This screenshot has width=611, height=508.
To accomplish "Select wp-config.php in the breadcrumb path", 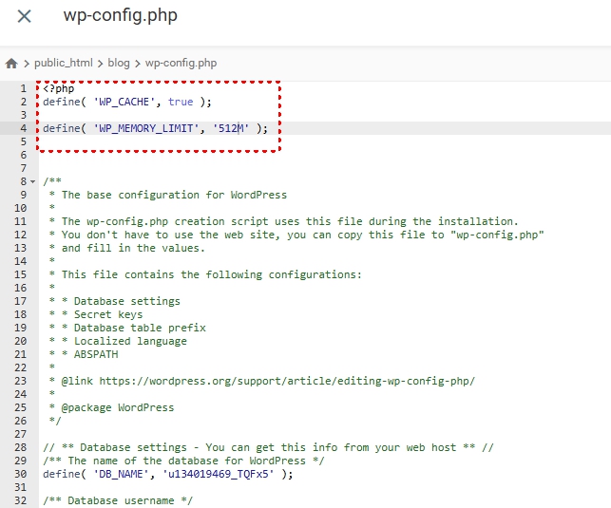I will 181,64.
